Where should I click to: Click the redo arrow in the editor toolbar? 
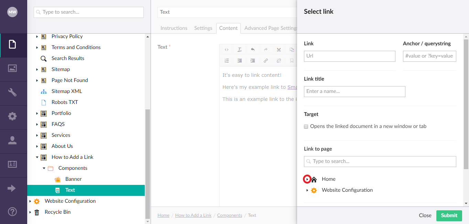[266, 50]
